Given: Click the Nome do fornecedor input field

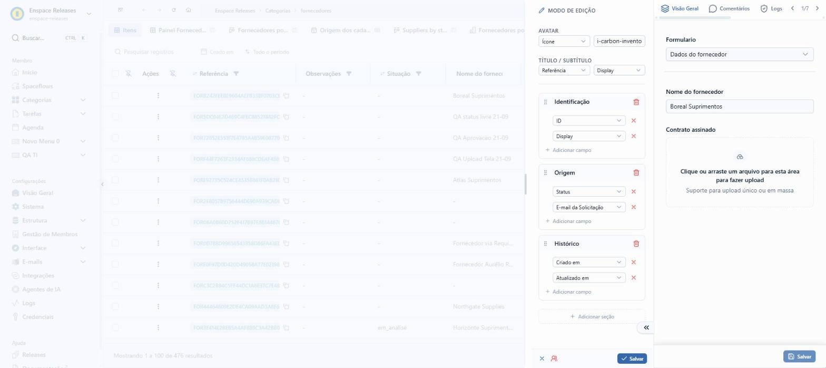Looking at the screenshot, I should pyautogui.click(x=740, y=106).
